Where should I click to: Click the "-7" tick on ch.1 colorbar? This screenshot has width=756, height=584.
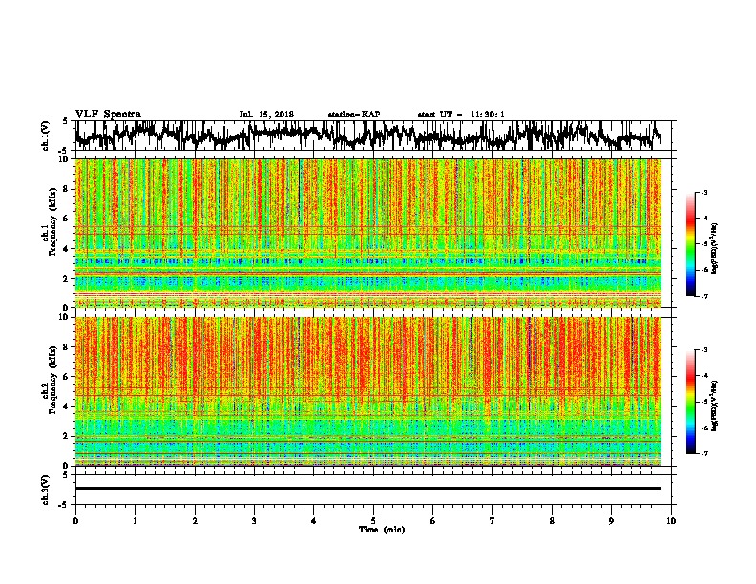(x=703, y=296)
